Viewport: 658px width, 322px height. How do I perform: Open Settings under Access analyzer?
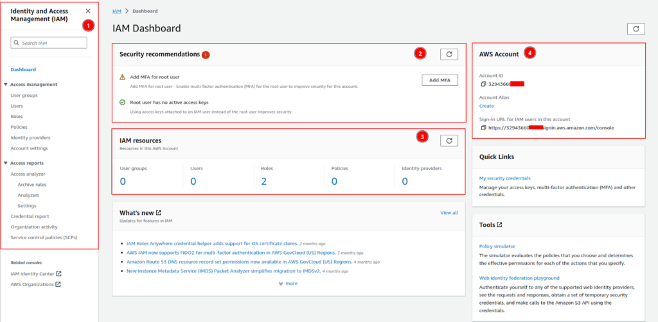click(27, 206)
